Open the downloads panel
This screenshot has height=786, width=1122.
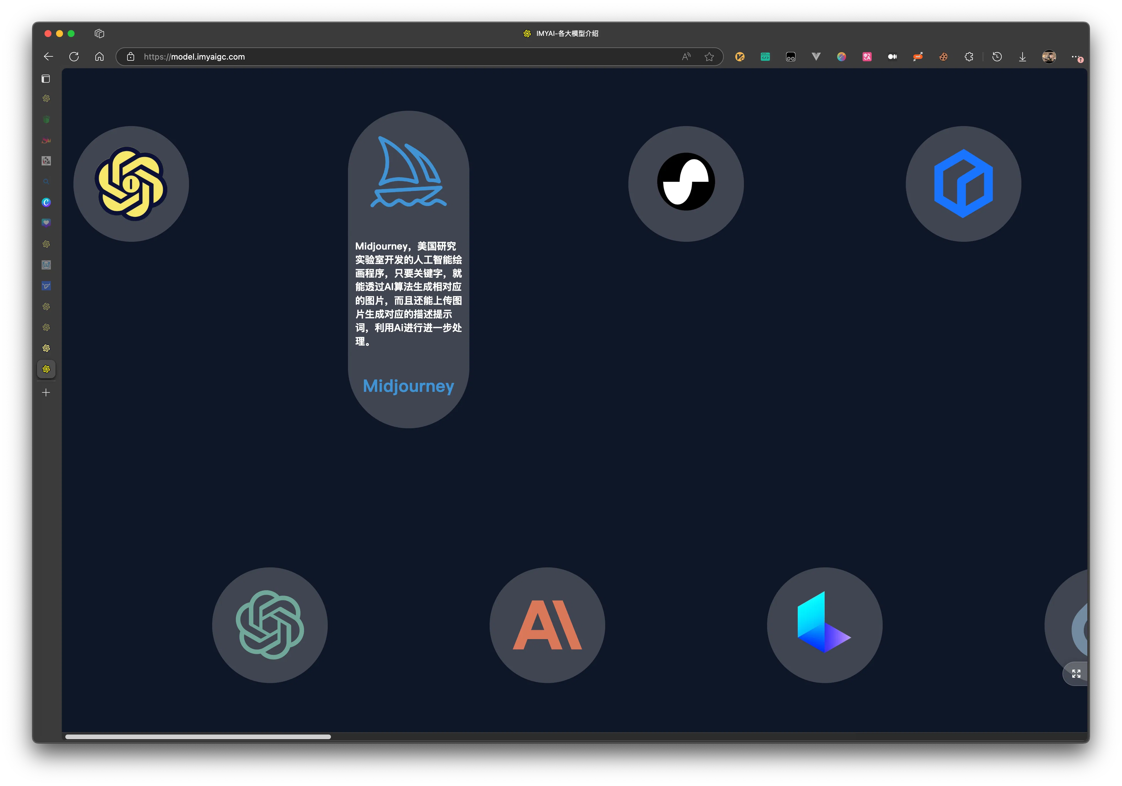click(1022, 57)
